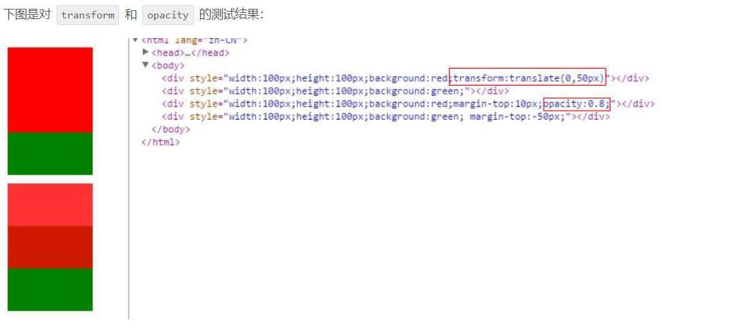Click the dark red overlapping block

50,247
